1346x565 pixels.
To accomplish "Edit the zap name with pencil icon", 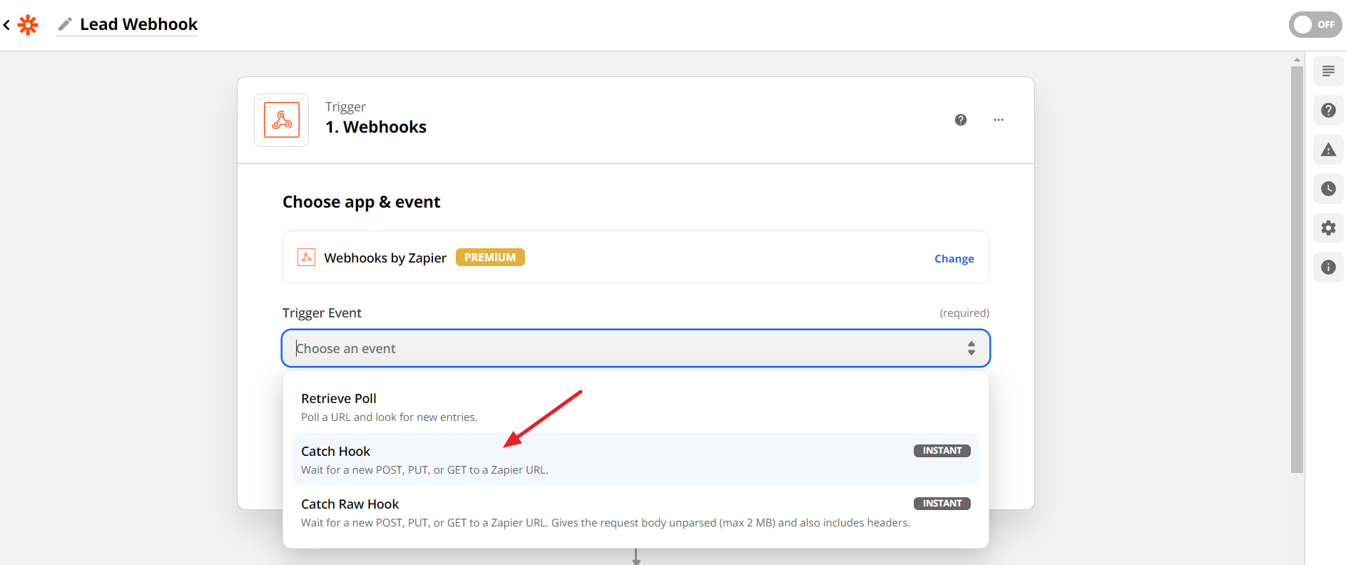I will [x=65, y=24].
